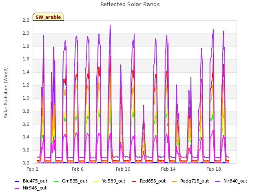Image resolution: width=261 pixels, height=196 pixels.
Task: Click the Feb 6 x-axis label
Action: (77, 169)
